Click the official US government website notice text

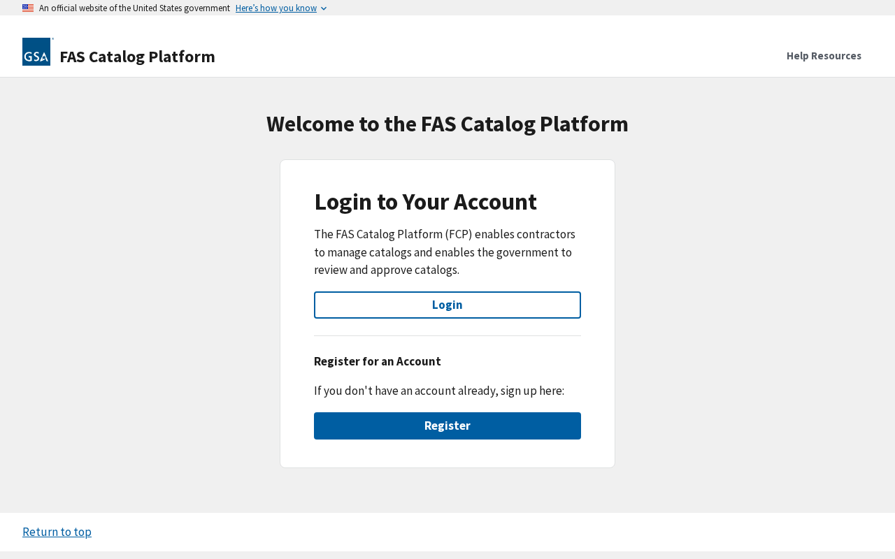tap(134, 8)
